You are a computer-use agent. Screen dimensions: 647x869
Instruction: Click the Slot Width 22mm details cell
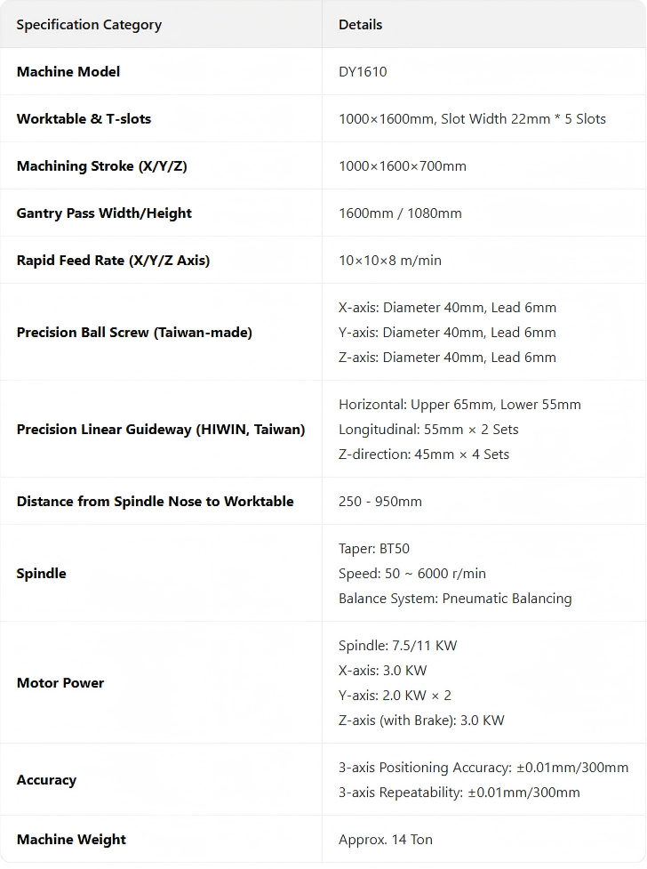[x=472, y=119]
